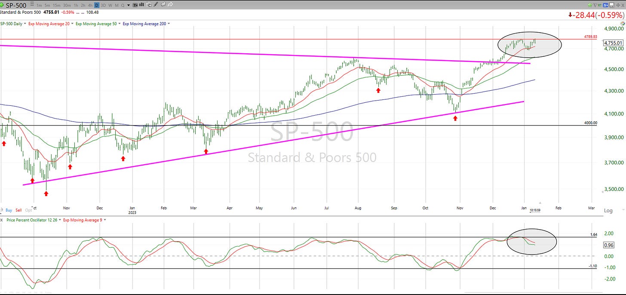Open the add indicator icon
Image resolution: width=626 pixels, height=295 pixels.
[148, 5]
